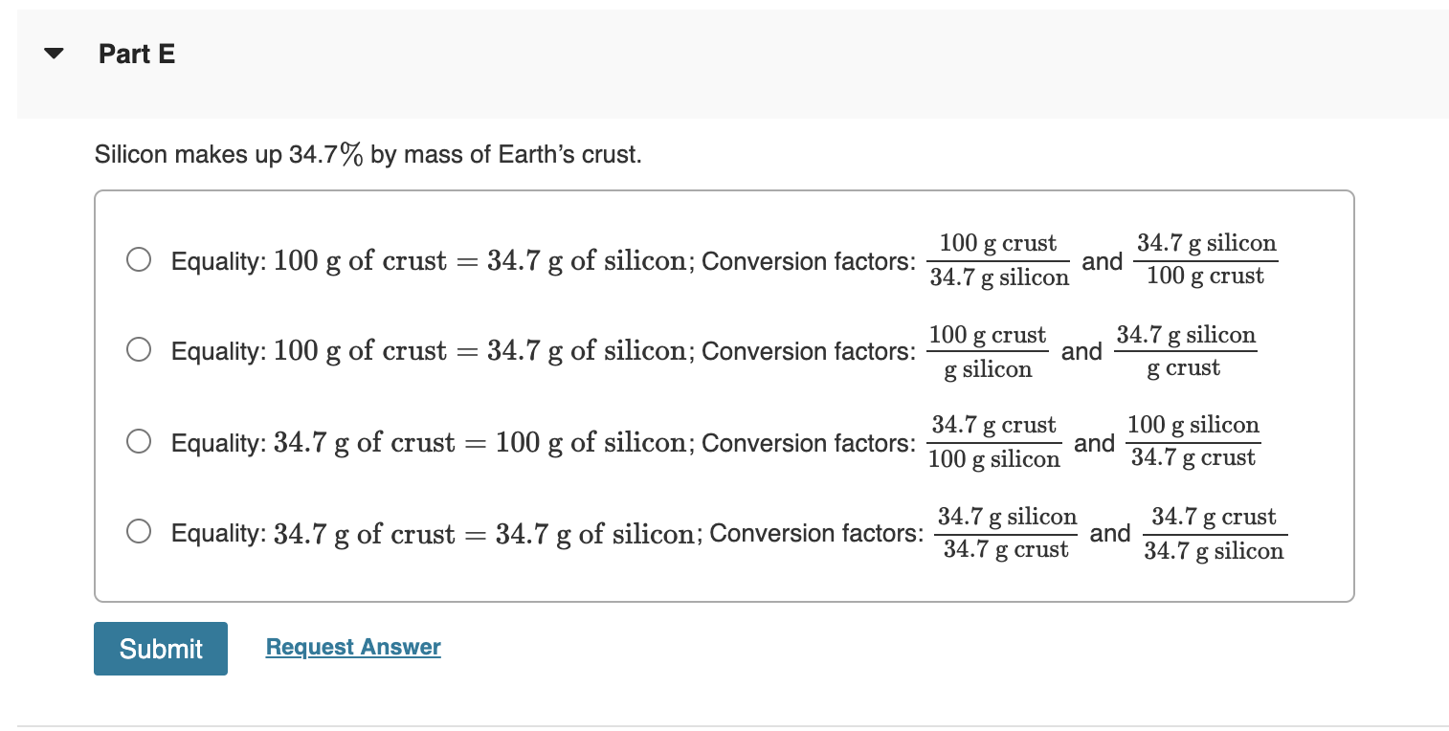This screenshot has height=731, width=1449.
Task: Click the disclosure triangle next to Part E
Action: click(x=54, y=54)
